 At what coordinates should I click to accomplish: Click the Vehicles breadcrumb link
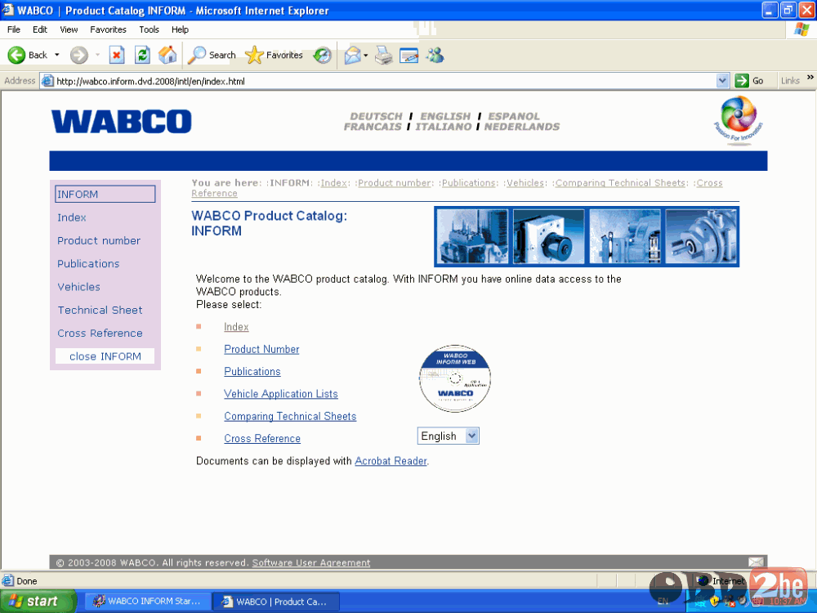(525, 183)
